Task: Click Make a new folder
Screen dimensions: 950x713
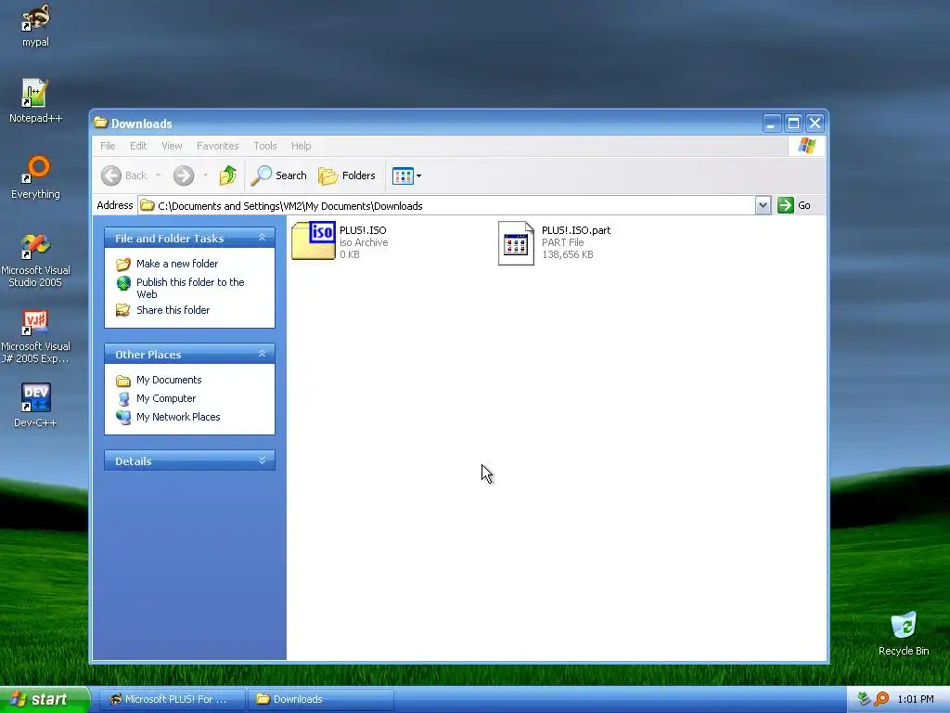Action: 177,264
